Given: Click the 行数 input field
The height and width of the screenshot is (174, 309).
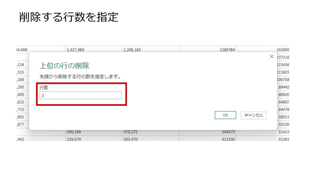Looking at the screenshot, I should 81,95.
